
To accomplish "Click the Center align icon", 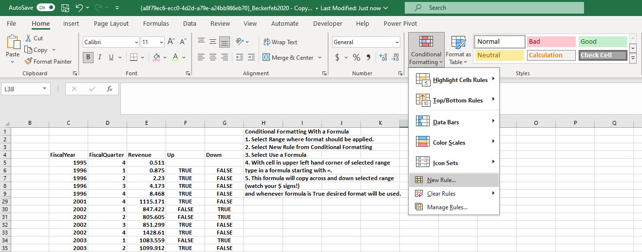I will 212,57.
